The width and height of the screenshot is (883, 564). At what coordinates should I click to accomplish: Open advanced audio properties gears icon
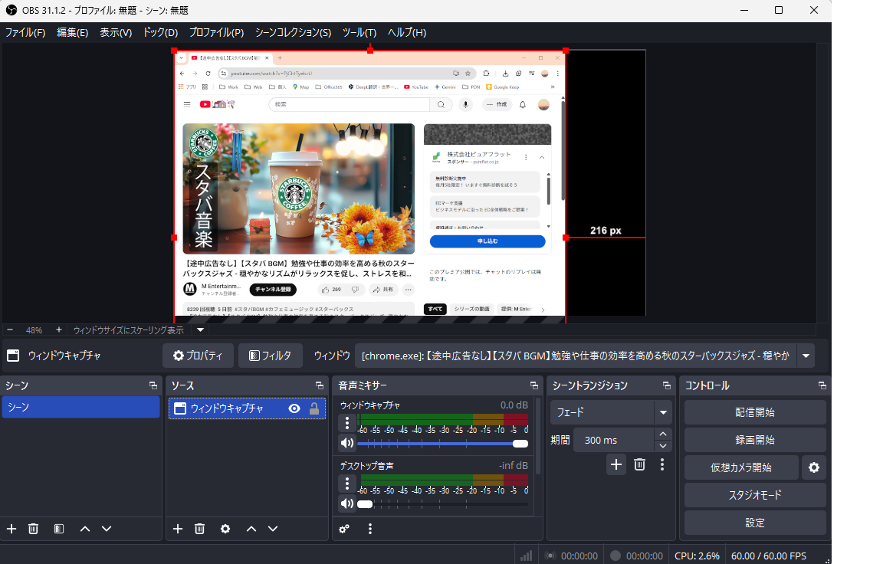pyautogui.click(x=345, y=529)
